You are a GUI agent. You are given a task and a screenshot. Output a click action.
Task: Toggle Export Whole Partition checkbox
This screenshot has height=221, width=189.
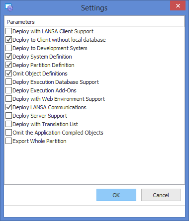click(x=8, y=141)
